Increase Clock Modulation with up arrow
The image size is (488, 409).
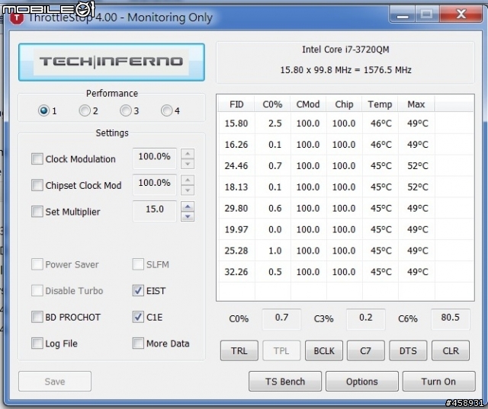(188, 154)
